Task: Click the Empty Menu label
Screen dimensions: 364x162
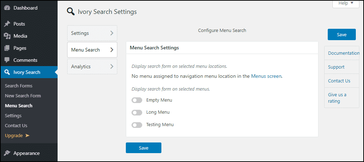Action: [x=159, y=100]
